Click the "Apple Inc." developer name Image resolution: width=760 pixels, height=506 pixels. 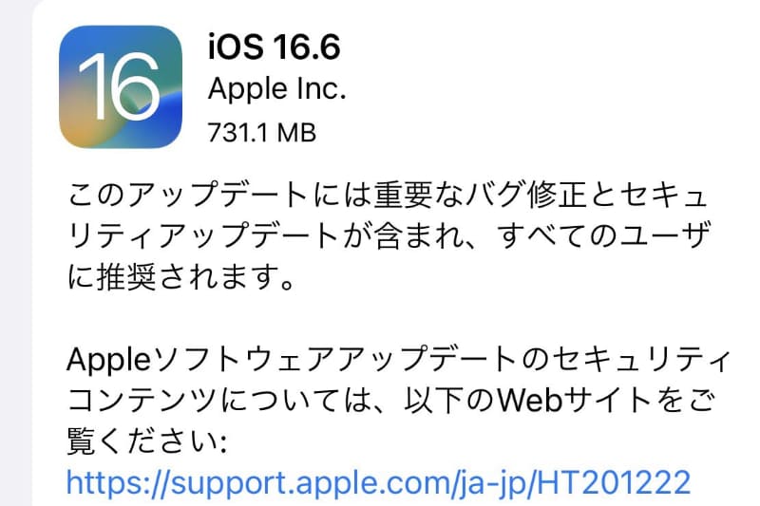click(x=277, y=89)
